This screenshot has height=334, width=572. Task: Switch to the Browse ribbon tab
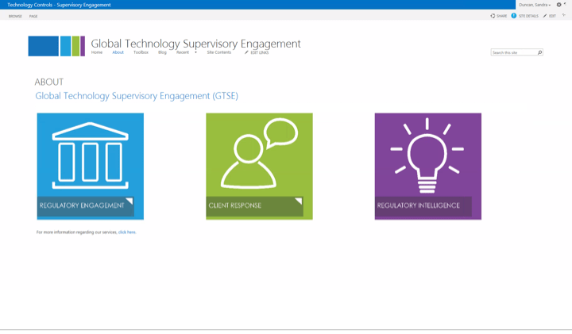pyautogui.click(x=15, y=16)
